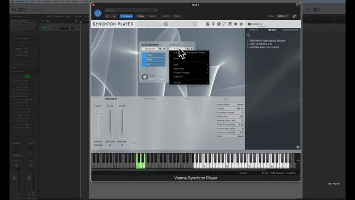The width and height of the screenshot is (355, 200).
Task: Open the plugin preset dropdown at top
Action: pyautogui.click(x=131, y=10)
